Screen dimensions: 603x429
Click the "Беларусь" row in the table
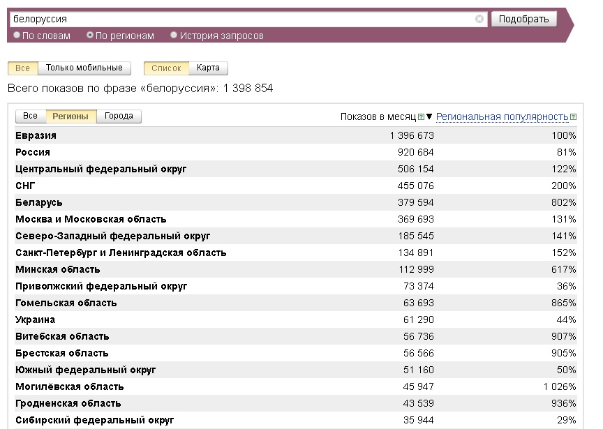click(x=39, y=202)
